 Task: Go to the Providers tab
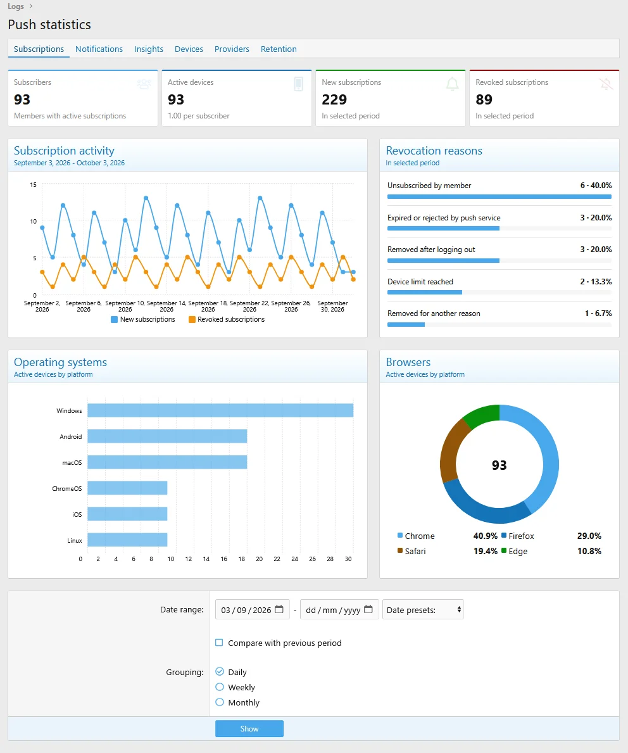tap(232, 49)
